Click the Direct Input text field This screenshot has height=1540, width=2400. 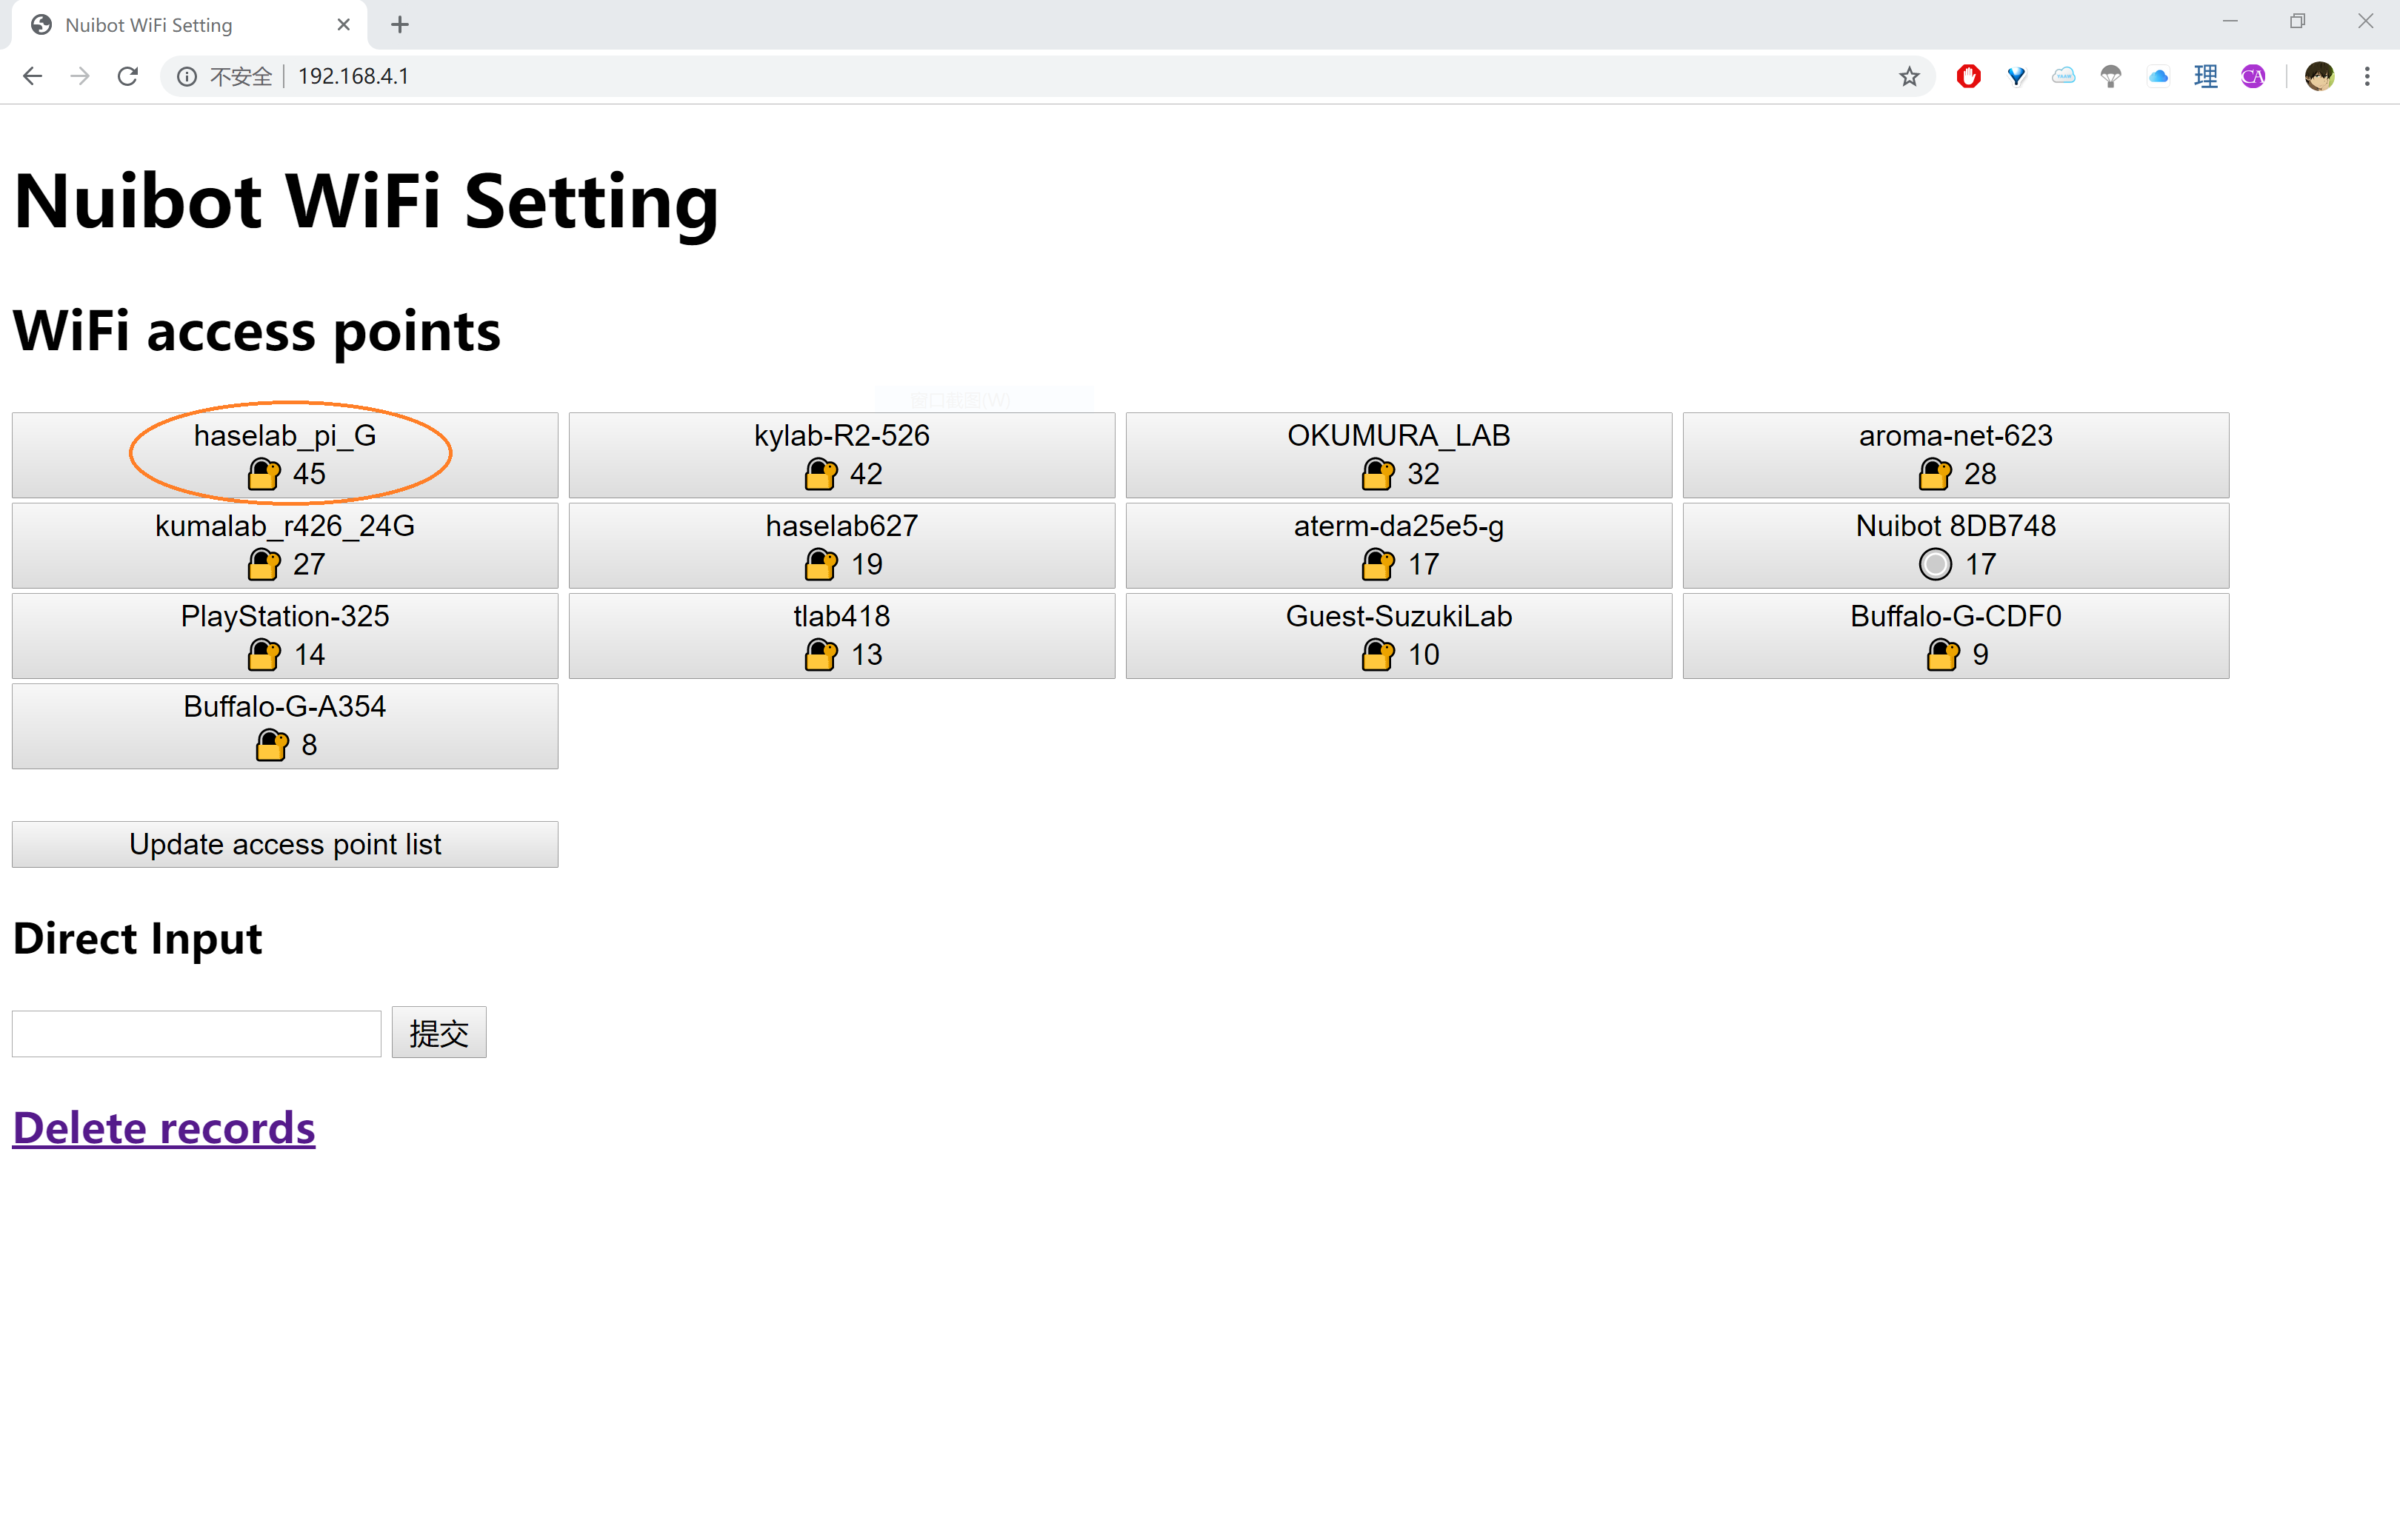pos(196,1033)
